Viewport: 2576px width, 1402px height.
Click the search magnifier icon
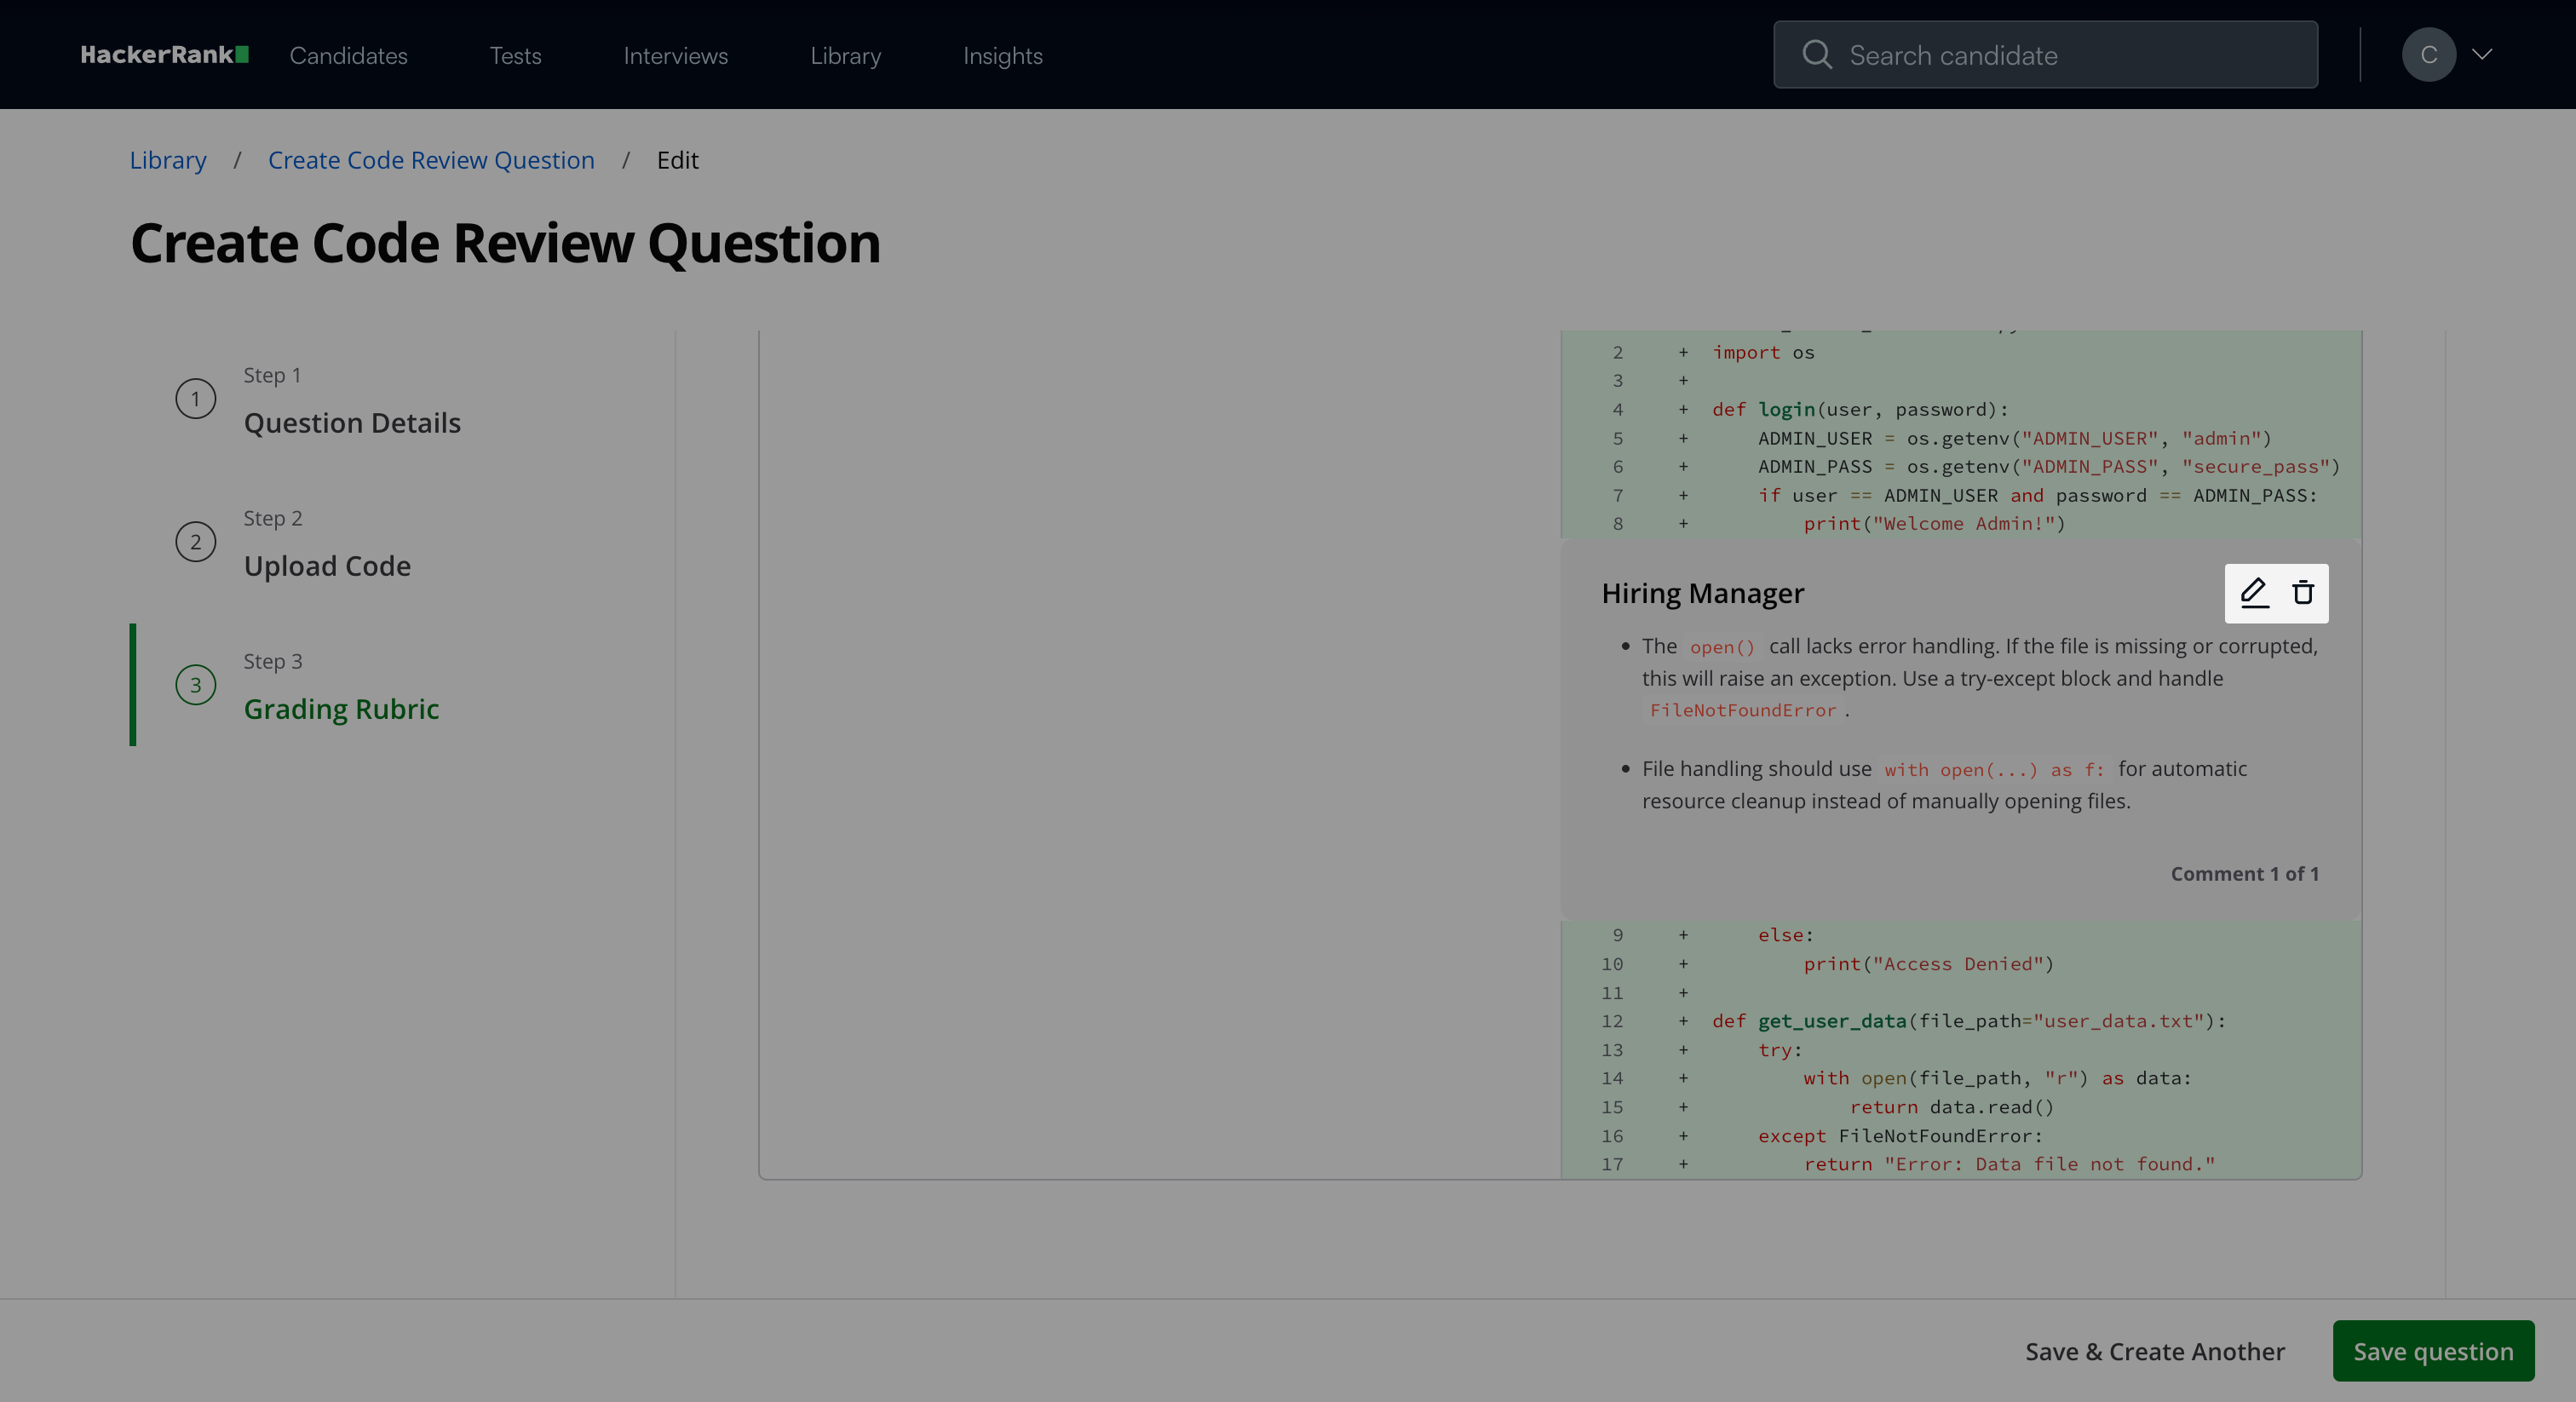point(1816,55)
